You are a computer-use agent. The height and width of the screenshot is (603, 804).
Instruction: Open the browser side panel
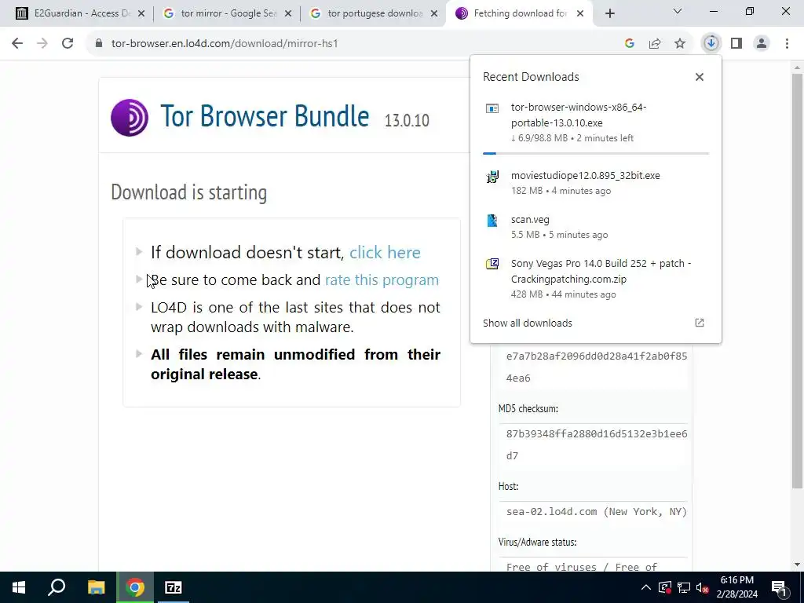[x=736, y=44]
